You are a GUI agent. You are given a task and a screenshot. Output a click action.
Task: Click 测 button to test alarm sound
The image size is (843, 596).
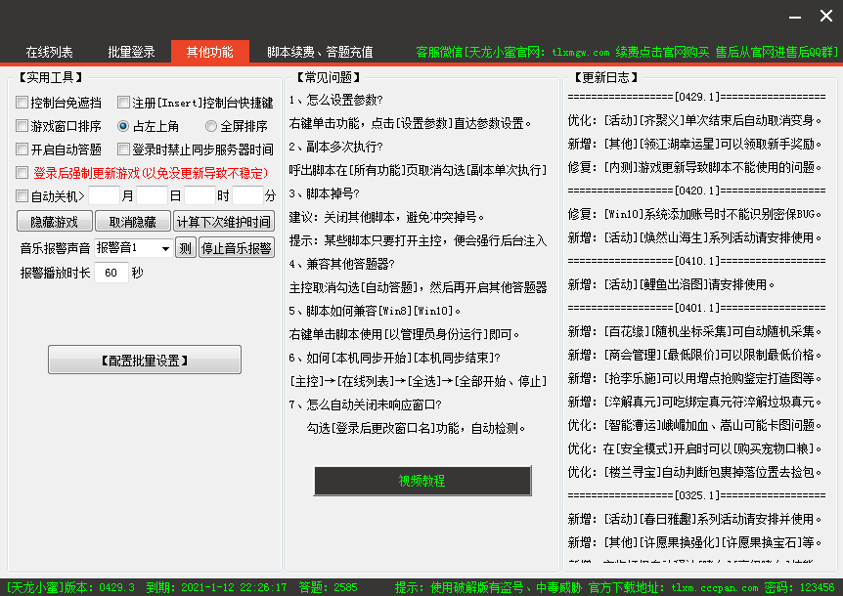click(186, 248)
